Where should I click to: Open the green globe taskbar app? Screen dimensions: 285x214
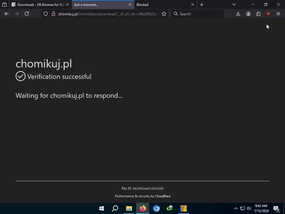pyautogui.click(x=170, y=208)
